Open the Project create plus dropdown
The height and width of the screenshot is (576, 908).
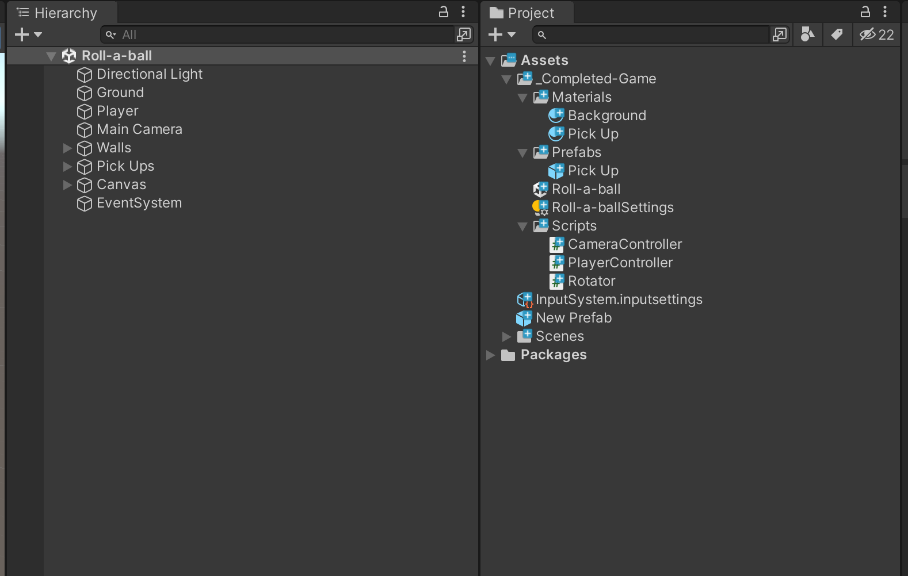click(x=501, y=34)
